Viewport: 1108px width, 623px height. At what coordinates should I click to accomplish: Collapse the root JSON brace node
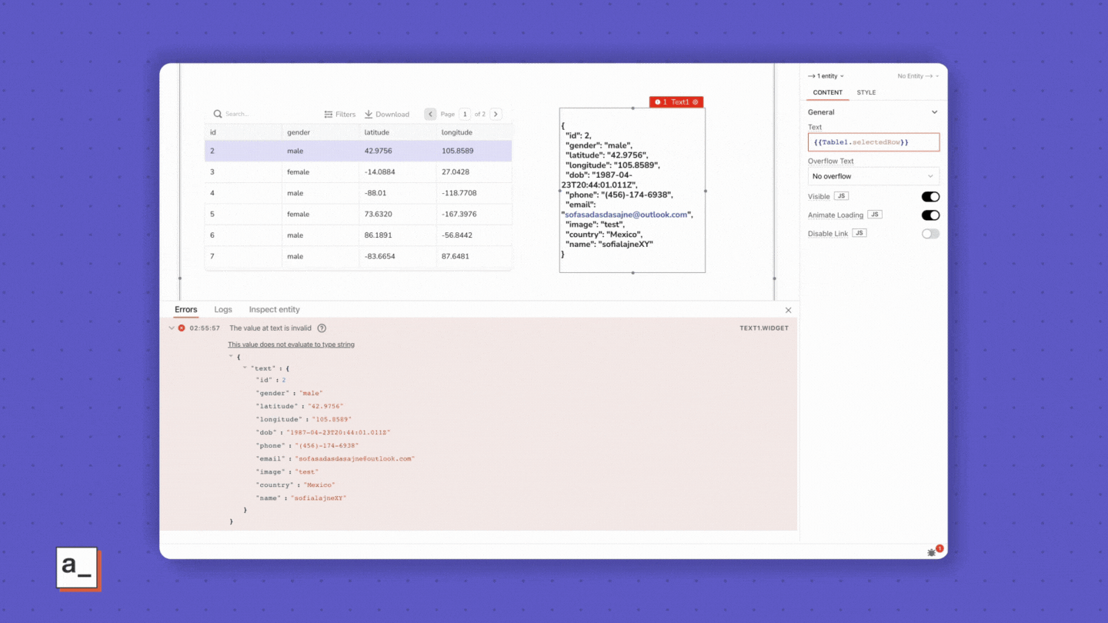(x=231, y=356)
